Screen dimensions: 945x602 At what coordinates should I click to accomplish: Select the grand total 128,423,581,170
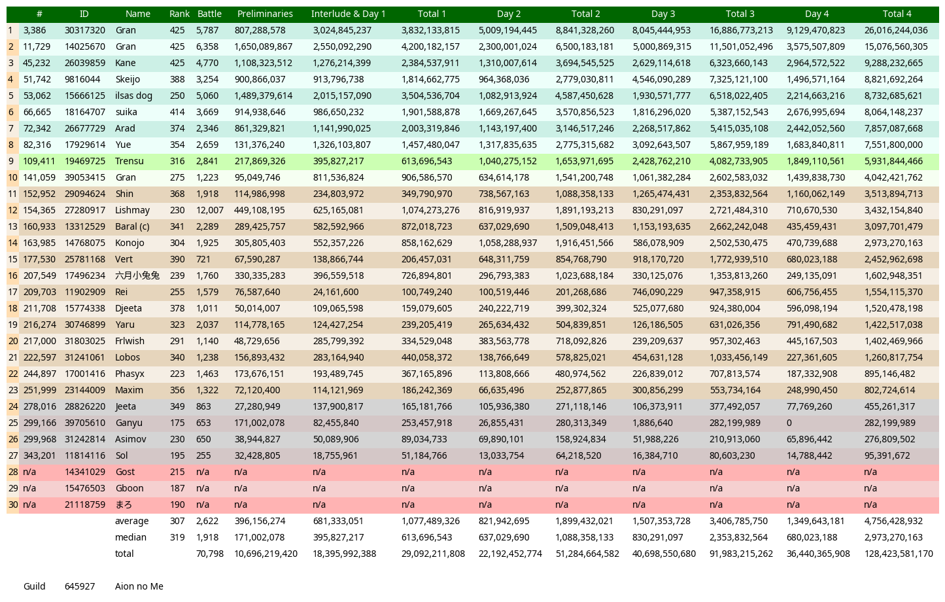[899, 554]
